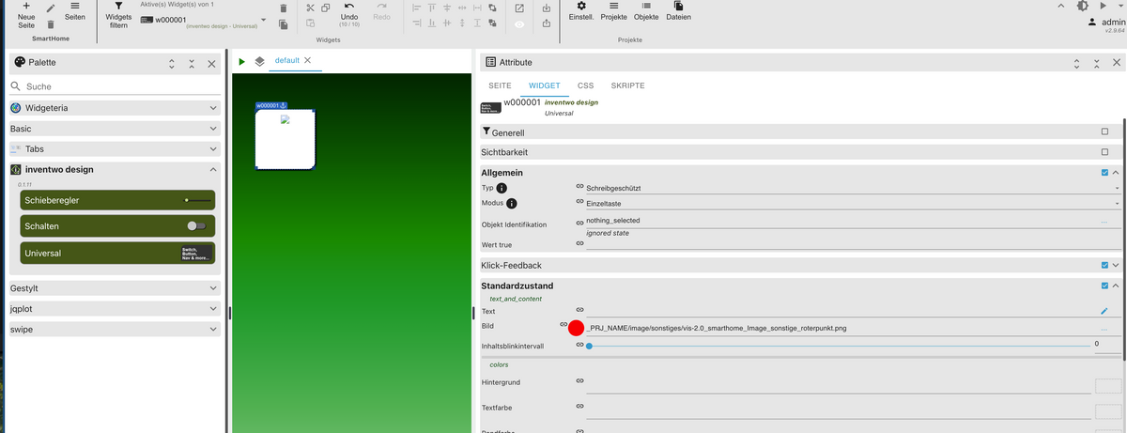Screen dimensions: 1127x433
Task: Run the default view with the green play icon
Action: click(241, 61)
